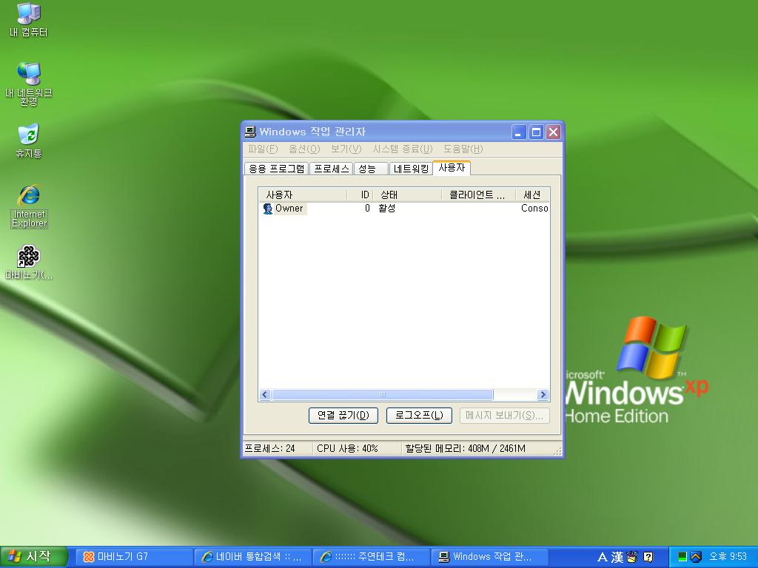Click the Task Manager title bar icon
The width and height of the screenshot is (758, 568).
[250, 132]
